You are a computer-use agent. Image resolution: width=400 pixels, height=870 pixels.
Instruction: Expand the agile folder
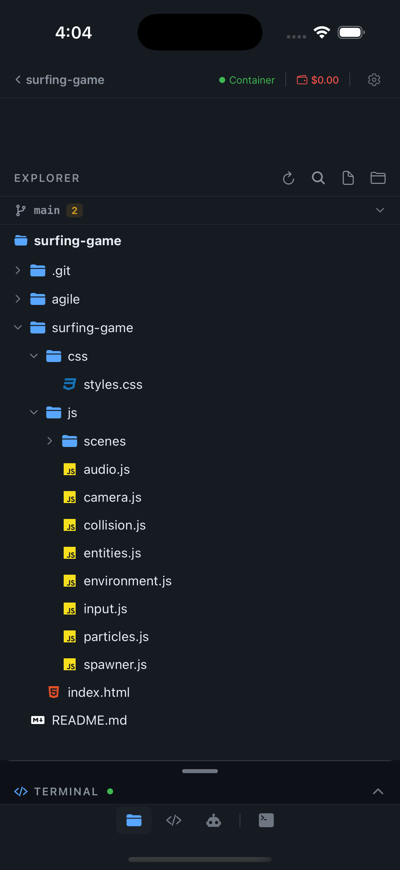point(17,299)
